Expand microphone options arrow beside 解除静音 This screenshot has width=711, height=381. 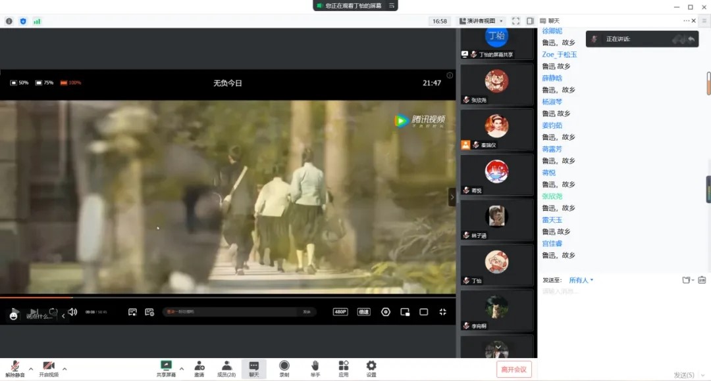[31, 369]
